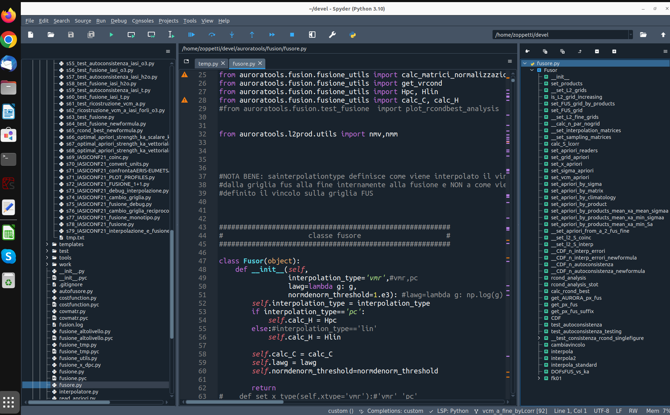Open the Browse tabs icon left of temp.py
This screenshot has width=670, height=415.
[186, 61]
